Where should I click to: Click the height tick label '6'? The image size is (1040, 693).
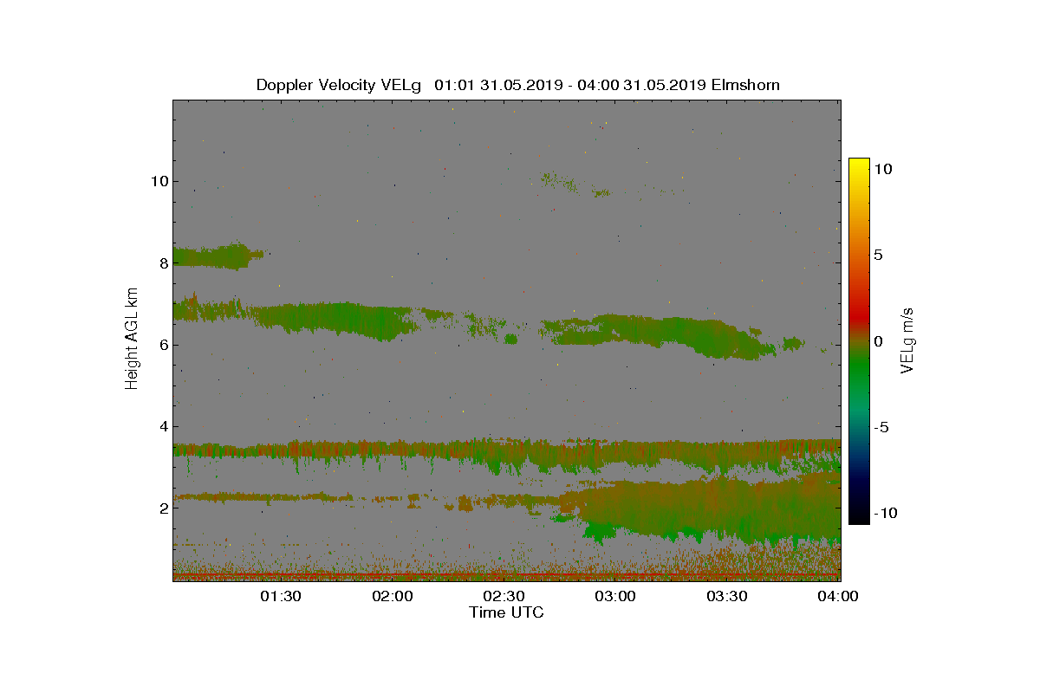tap(163, 344)
